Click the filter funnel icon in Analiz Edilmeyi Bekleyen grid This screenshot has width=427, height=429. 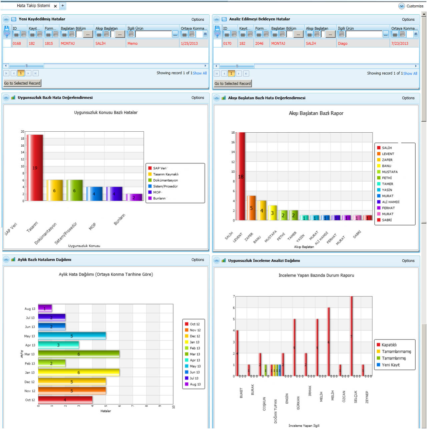coord(218,34)
